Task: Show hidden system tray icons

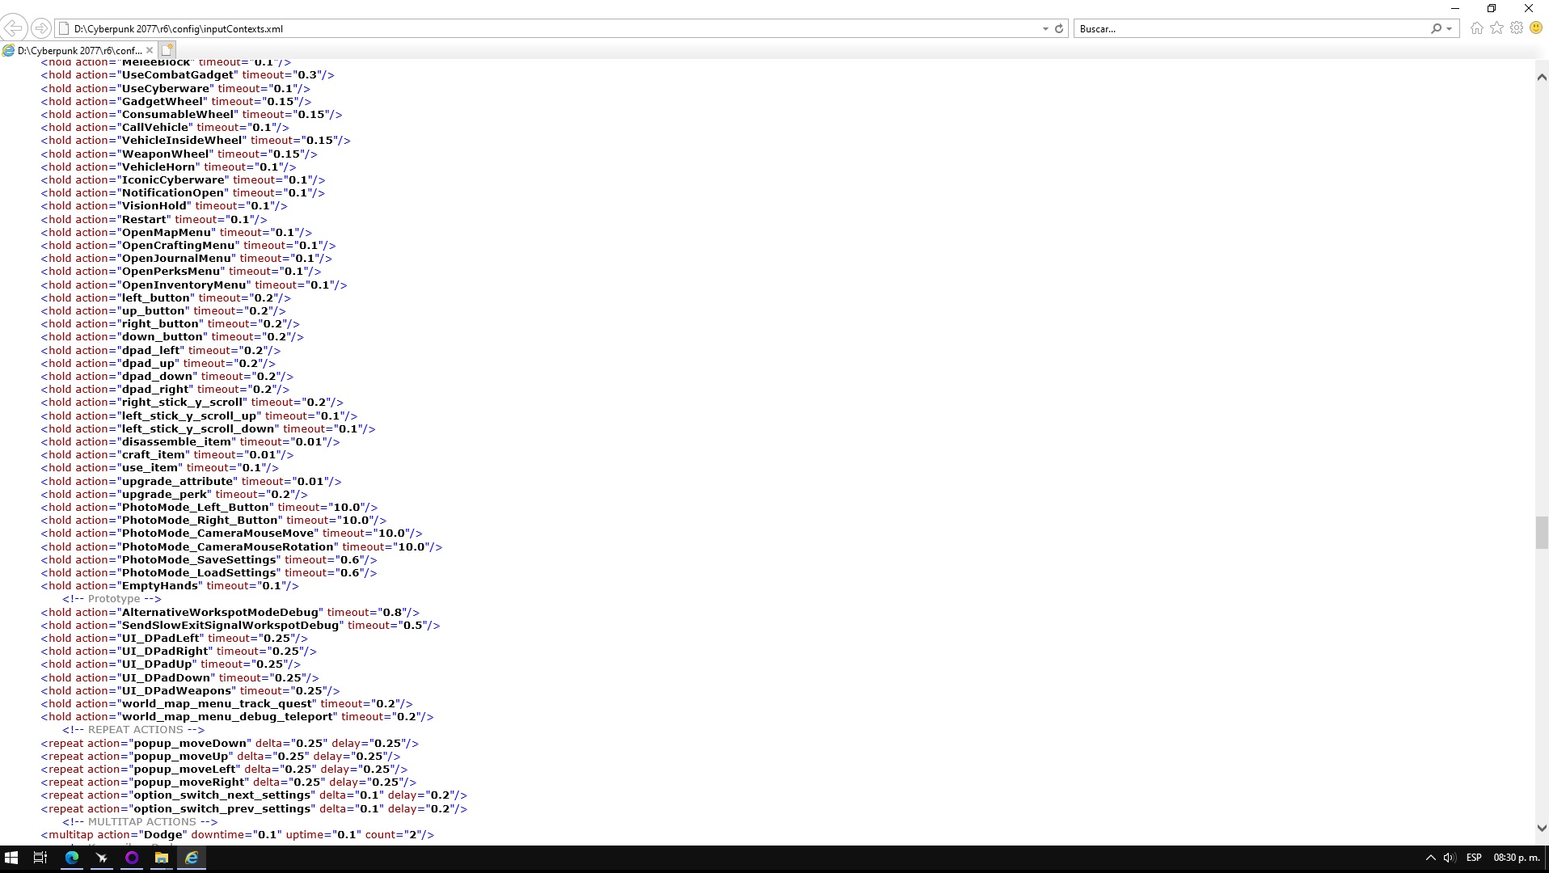Action: tap(1430, 858)
